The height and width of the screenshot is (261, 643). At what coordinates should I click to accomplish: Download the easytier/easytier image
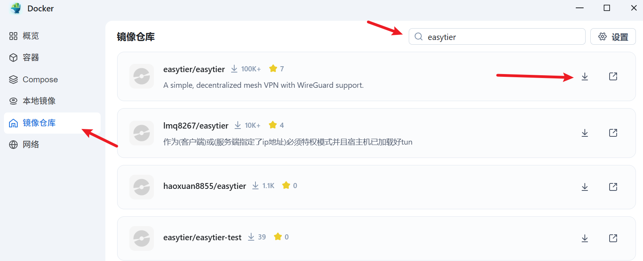585,76
